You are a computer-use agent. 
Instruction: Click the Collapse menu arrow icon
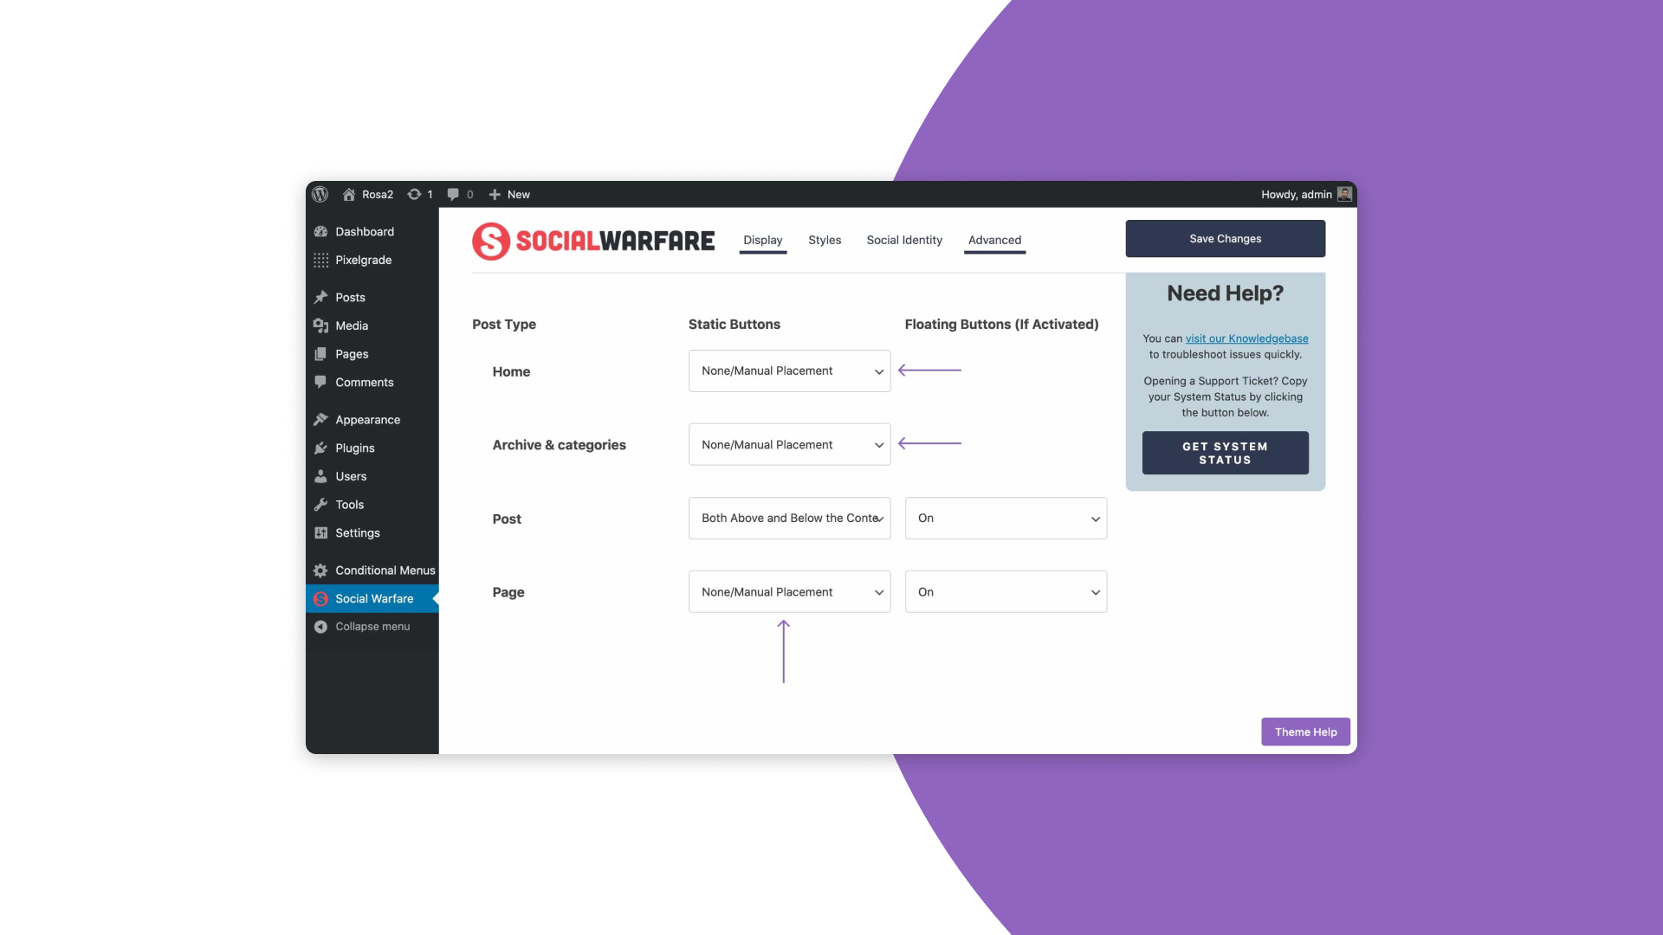click(x=321, y=627)
